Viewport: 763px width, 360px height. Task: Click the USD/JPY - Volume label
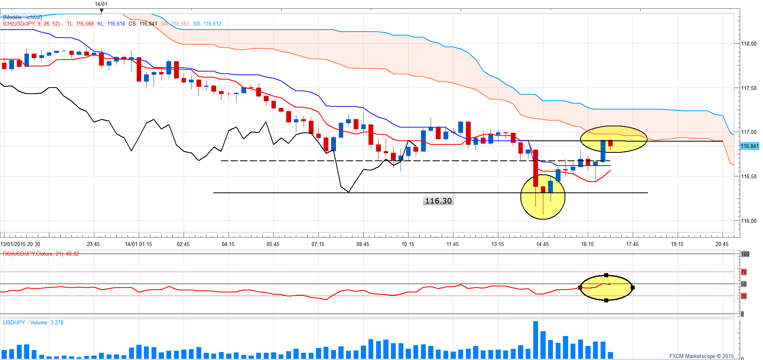pyautogui.click(x=33, y=322)
